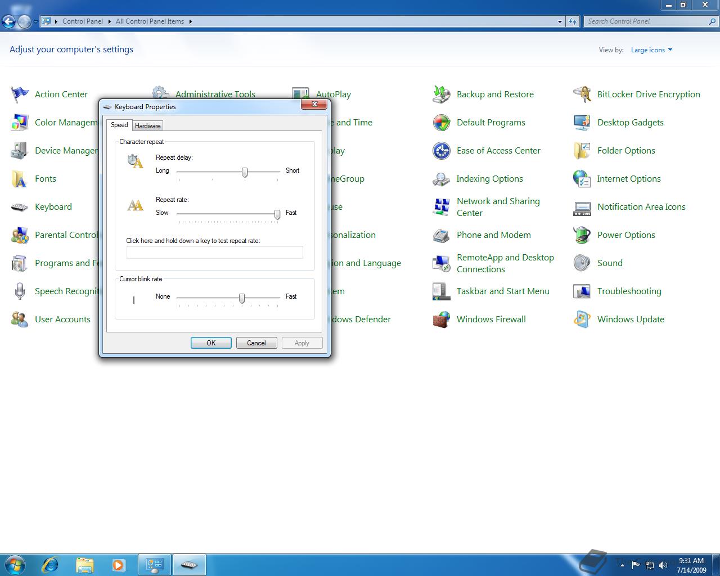The height and width of the screenshot is (576, 720).
Task: Click the User Accounts icon
Action: [20, 319]
